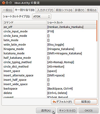Click the コマンド column header
100x114 pixels.
pos(25,22)
